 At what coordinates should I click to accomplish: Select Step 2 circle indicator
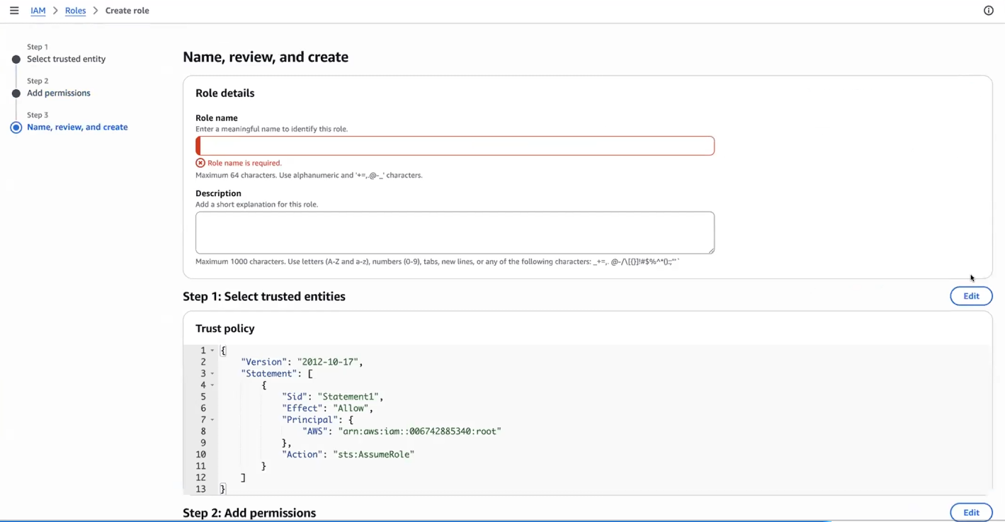[16, 93]
